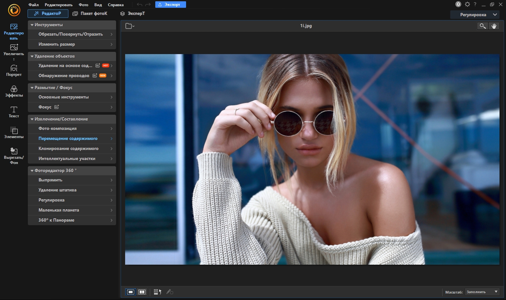This screenshot has width=506, height=300.
Task: Switch to split compare view mode
Action: pyautogui.click(x=142, y=292)
